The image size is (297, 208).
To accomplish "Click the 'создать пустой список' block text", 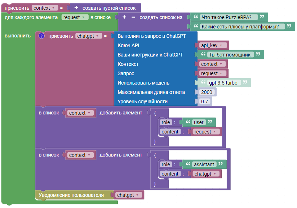I will (109, 8).
